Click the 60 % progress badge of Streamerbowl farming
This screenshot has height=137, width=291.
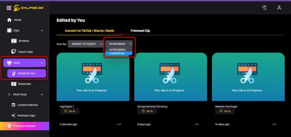point(147,111)
